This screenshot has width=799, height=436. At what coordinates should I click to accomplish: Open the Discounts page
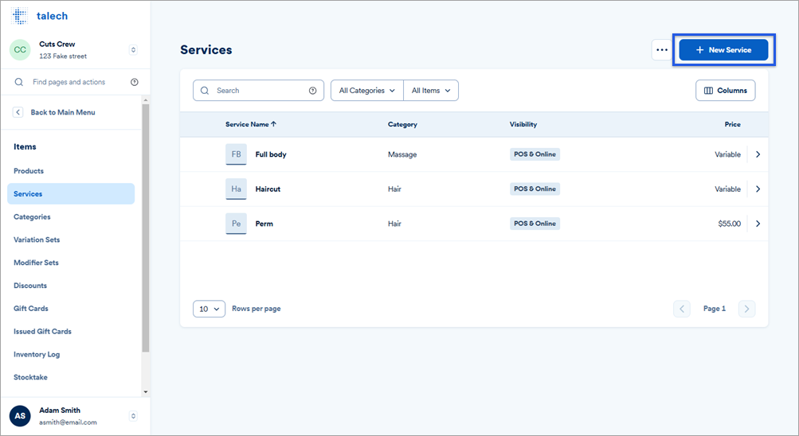(30, 286)
